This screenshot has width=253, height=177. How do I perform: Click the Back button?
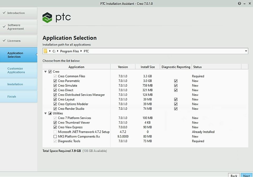234,175
